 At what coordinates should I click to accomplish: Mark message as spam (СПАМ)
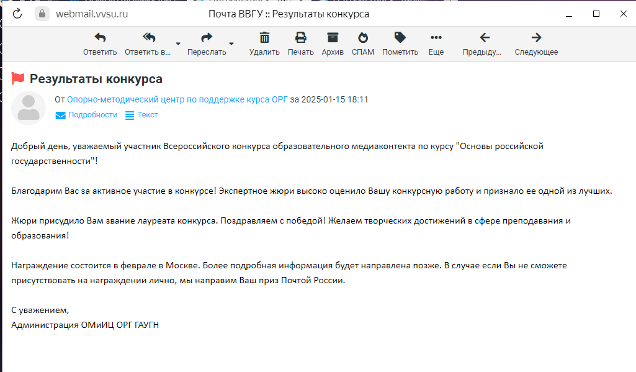coord(363,38)
